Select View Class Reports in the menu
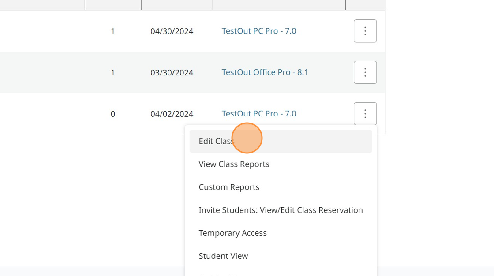The image size is (494, 276). [281, 164]
